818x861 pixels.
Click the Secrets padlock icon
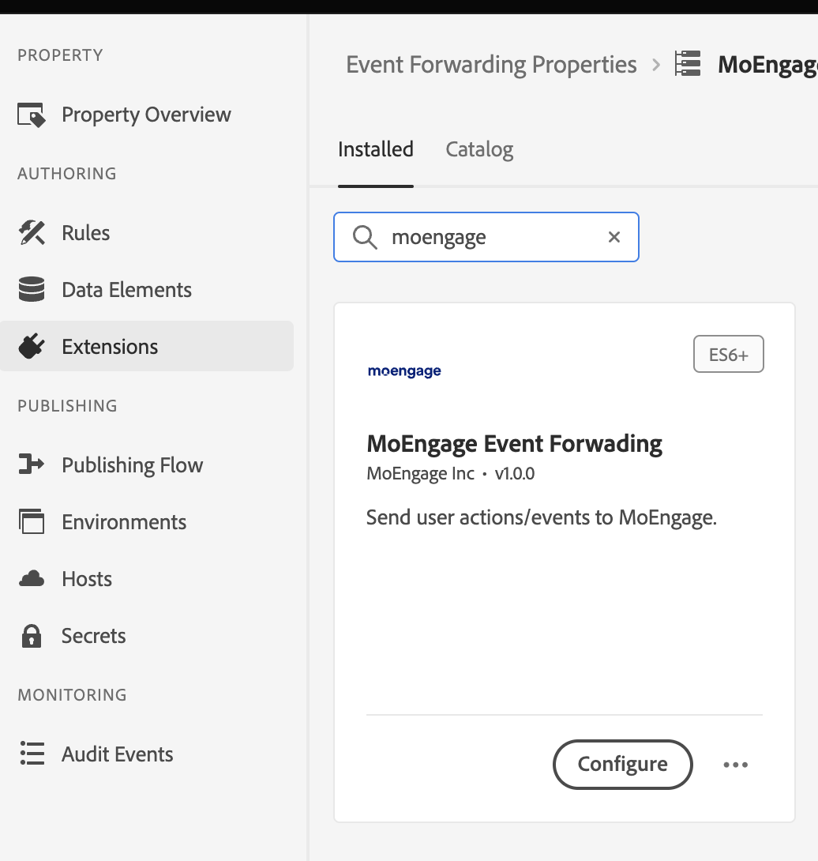click(x=32, y=635)
